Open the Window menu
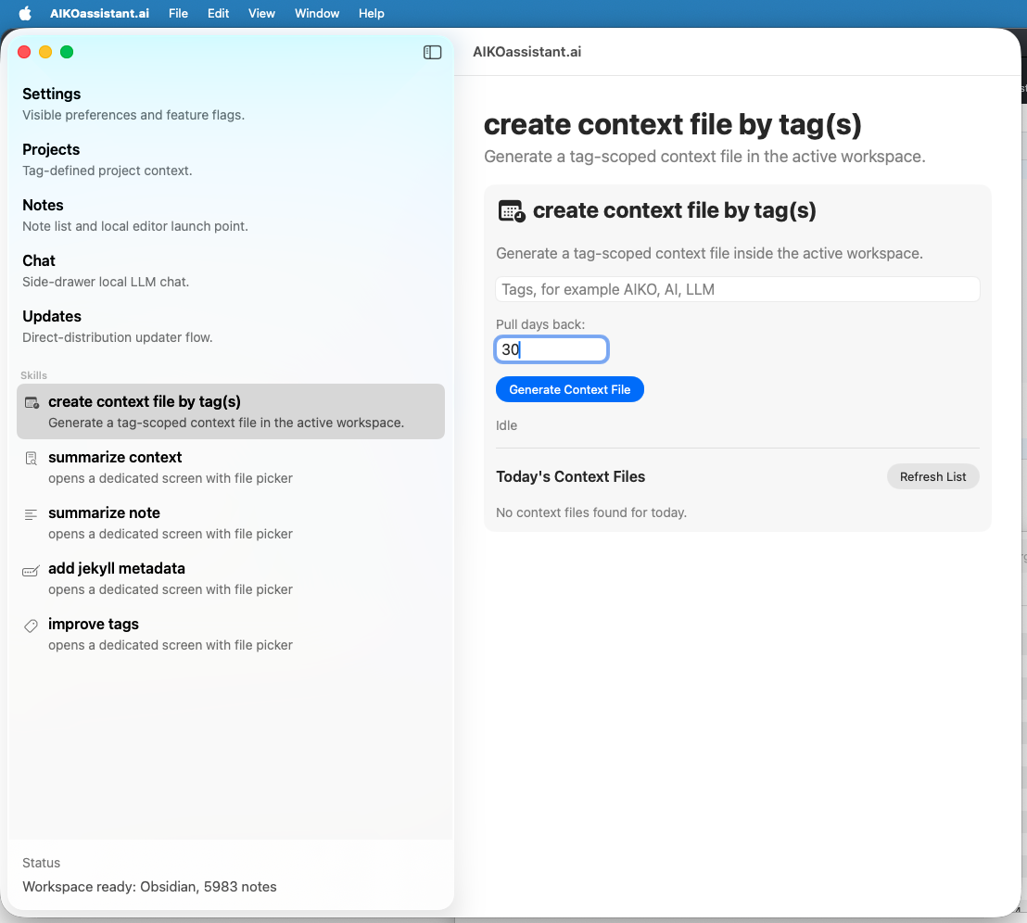1027x923 pixels. click(x=316, y=13)
